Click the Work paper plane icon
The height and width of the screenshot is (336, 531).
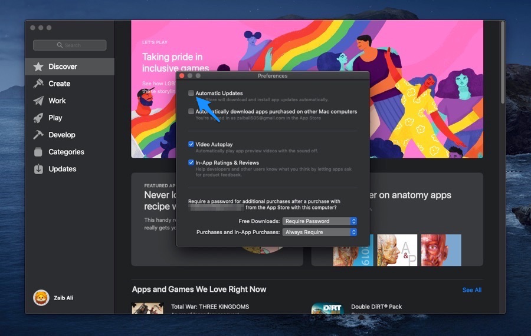pyautogui.click(x=38, y=101)
